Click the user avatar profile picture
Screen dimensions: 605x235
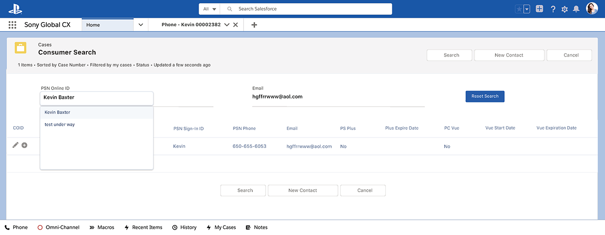(592, 9)
